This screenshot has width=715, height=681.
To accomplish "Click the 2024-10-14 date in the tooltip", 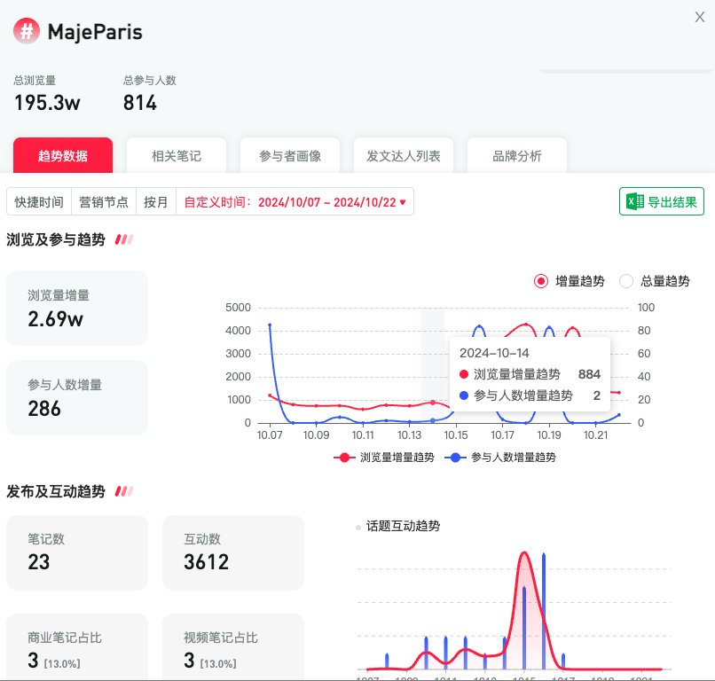I will click(x=494, y=353).
